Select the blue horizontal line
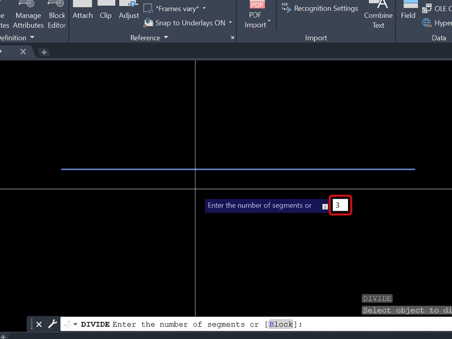The height and width of the screenshot is (339, 452). 238,169
